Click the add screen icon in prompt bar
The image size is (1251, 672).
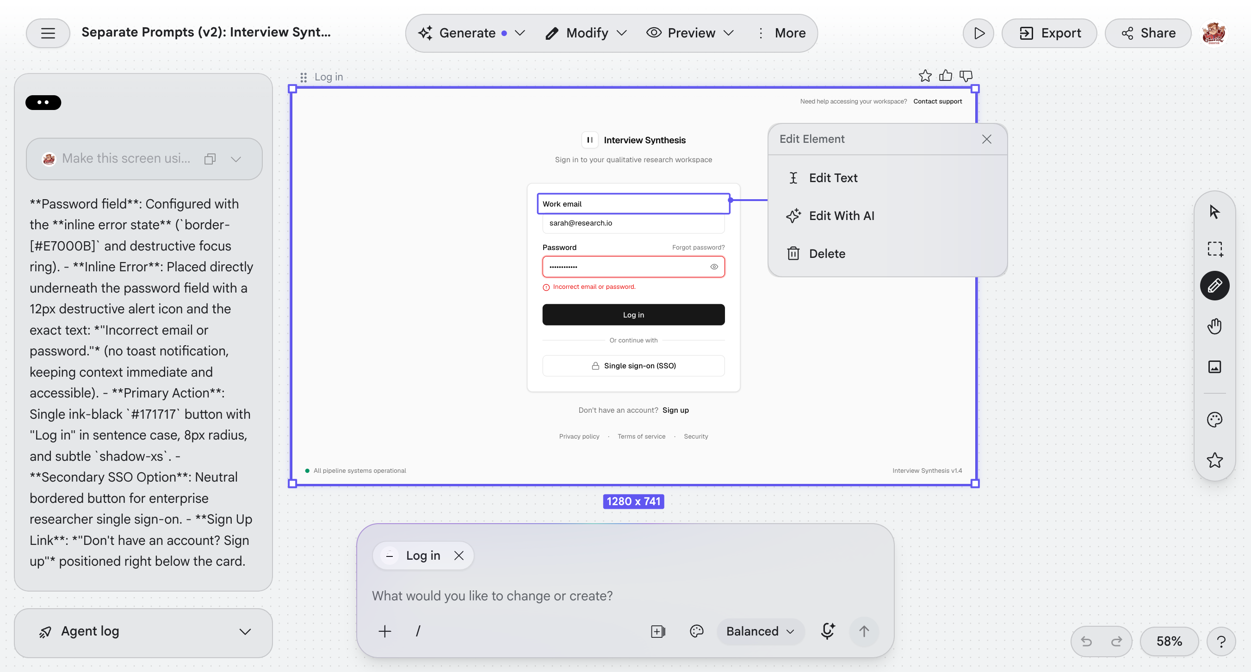pyautogui.click(x=658, y=631)
